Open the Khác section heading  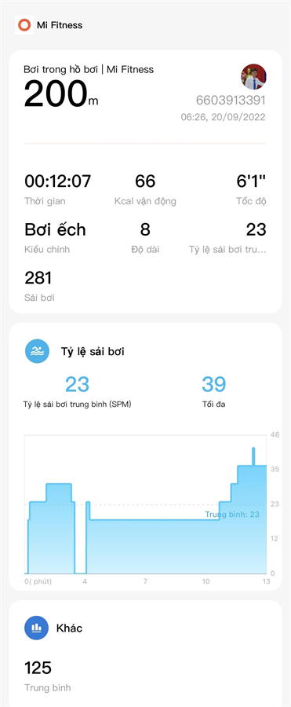point(69,628)
